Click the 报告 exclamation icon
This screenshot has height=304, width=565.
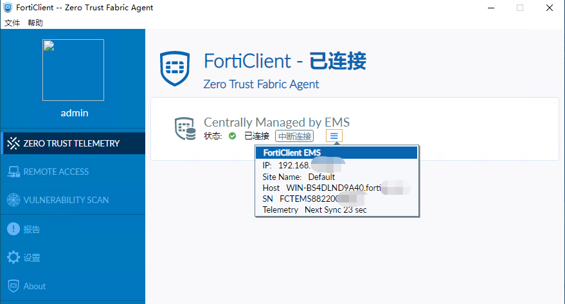click(13, 229)
